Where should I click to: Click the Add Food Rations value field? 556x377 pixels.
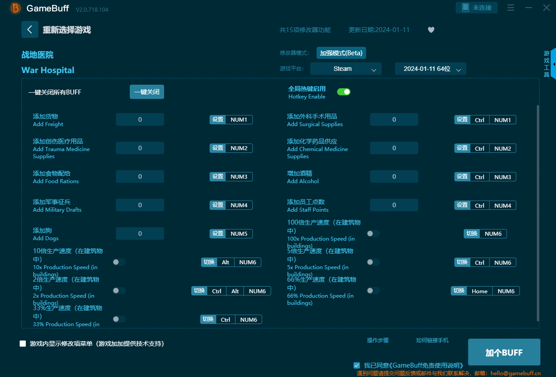(140, 176)
